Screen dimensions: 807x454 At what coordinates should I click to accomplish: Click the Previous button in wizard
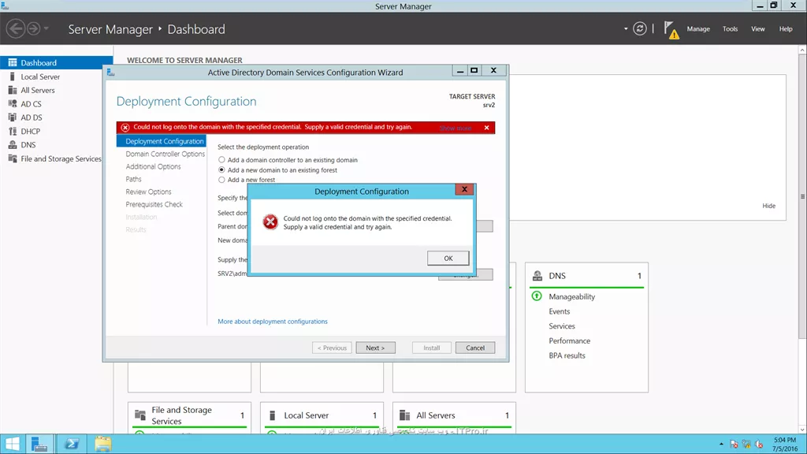pyautogui.click(x=332, y=348)
